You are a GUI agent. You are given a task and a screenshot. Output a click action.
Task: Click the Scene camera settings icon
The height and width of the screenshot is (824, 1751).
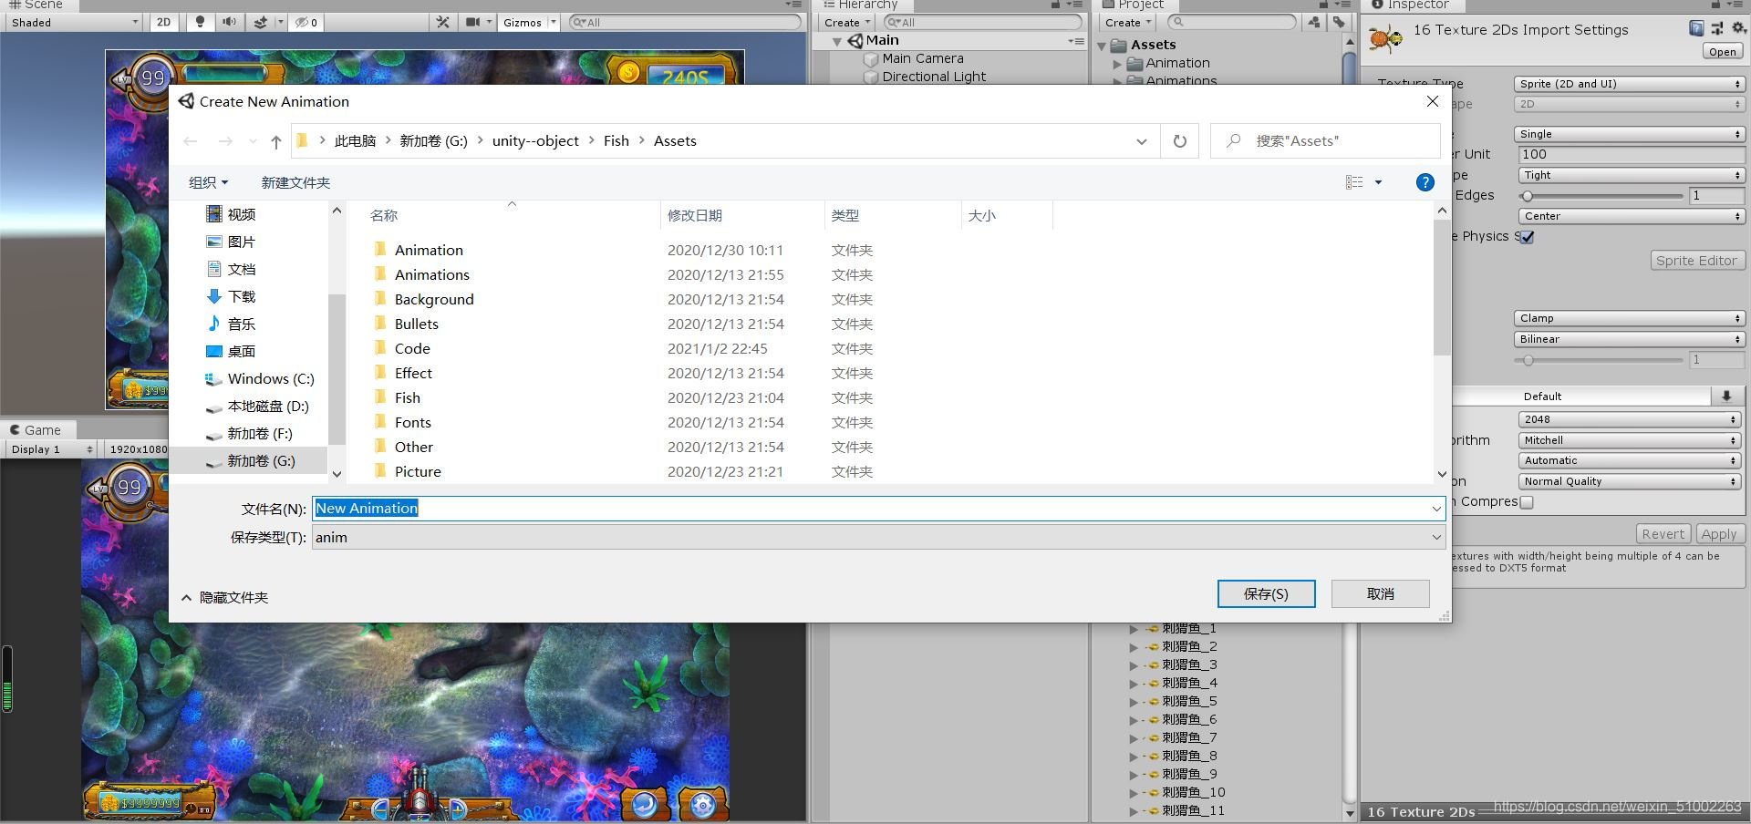pos(472,22)
